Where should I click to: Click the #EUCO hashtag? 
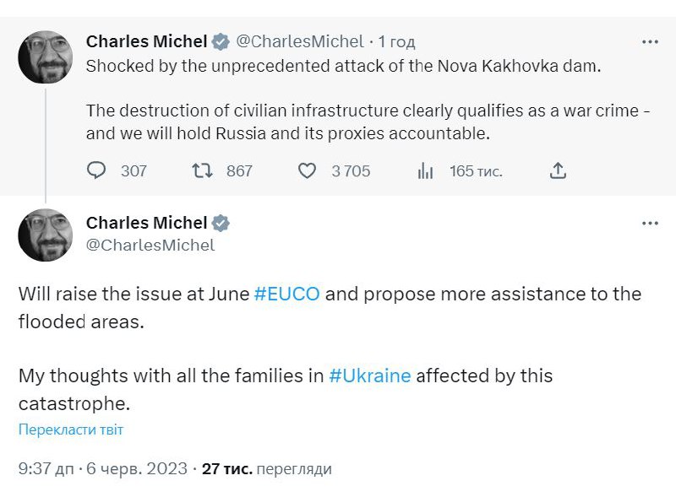coord(287,294)
